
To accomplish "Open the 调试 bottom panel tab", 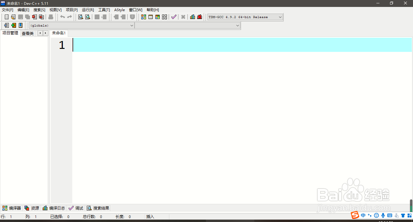I will click(76, 208).
